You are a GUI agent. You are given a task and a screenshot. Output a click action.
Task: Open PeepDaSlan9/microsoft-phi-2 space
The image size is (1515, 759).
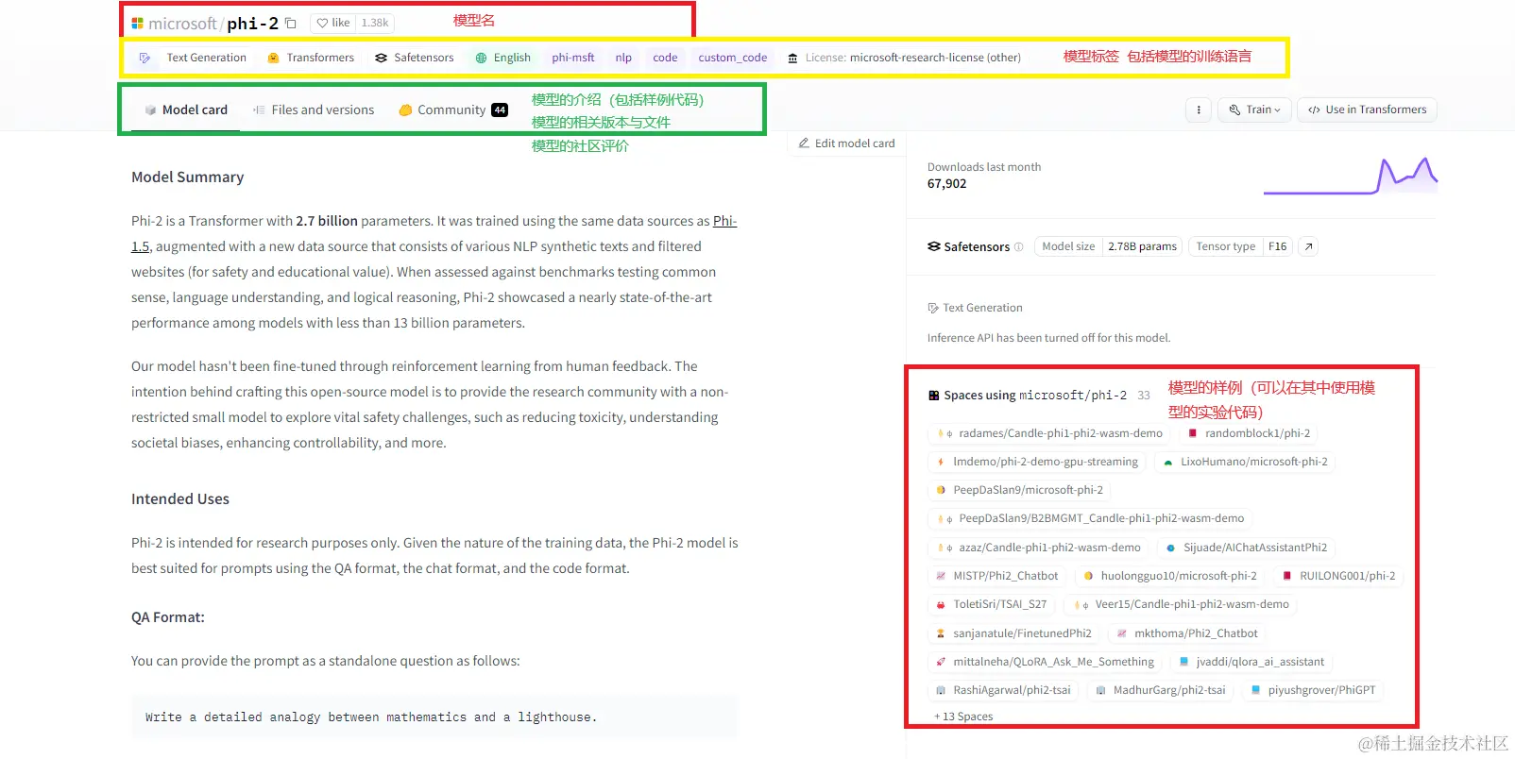[1018, 490]
